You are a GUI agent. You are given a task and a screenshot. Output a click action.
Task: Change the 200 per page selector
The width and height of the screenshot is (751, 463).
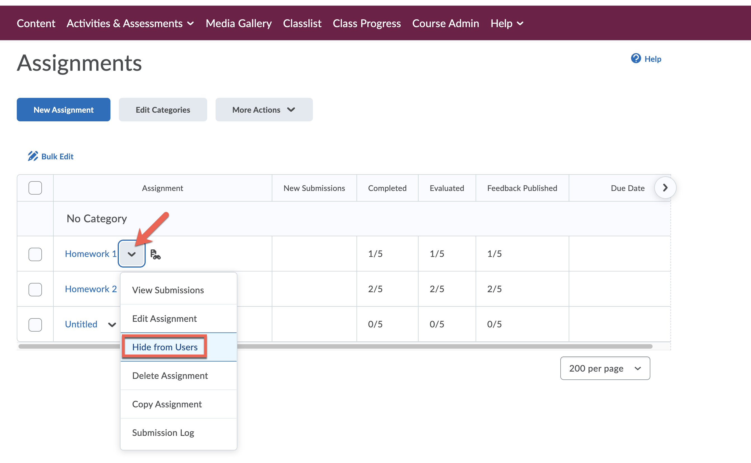605,368
